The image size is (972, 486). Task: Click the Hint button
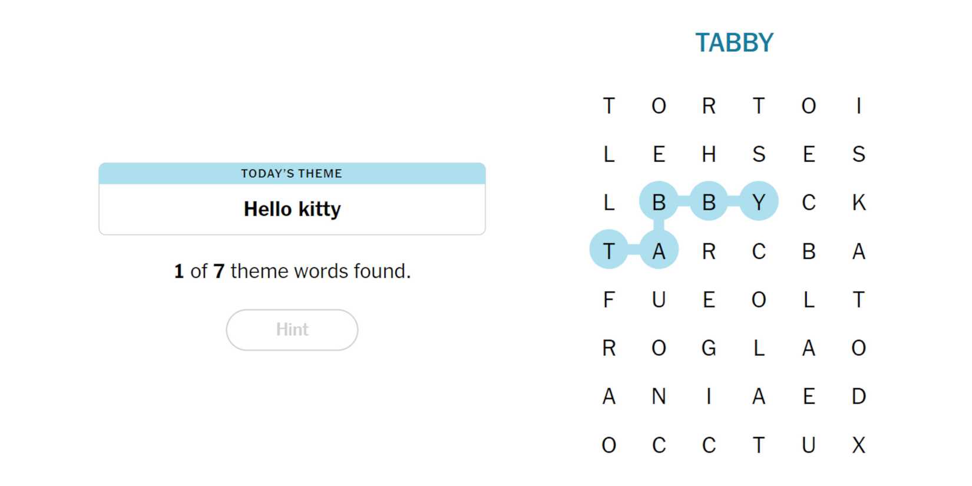(292, 330)
